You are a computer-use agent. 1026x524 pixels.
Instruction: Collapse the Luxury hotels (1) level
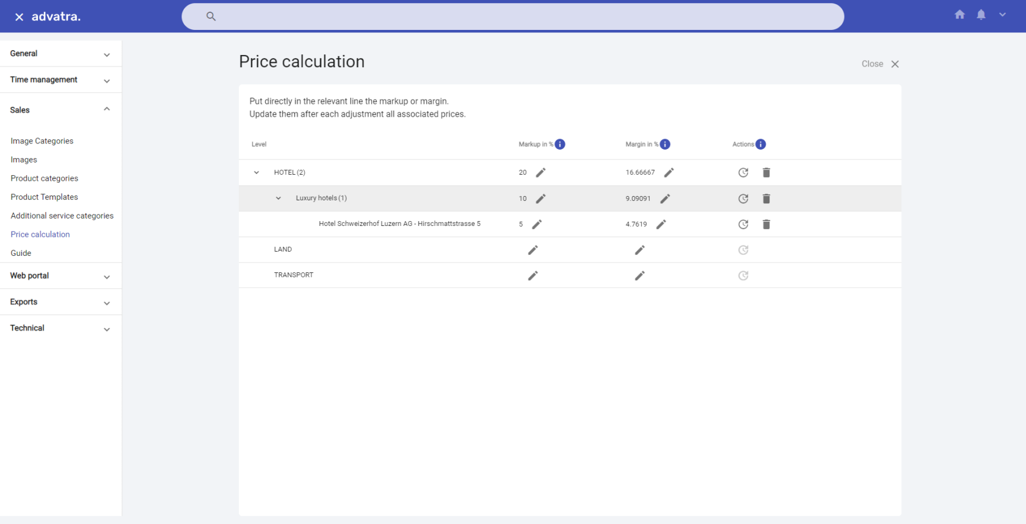[278, 198]
